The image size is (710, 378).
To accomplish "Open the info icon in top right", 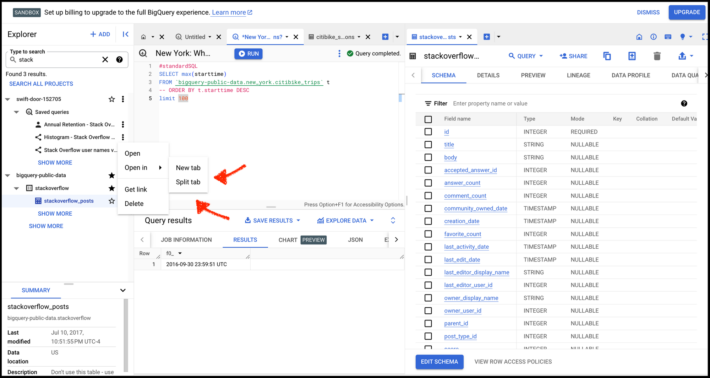I will 654,37.
